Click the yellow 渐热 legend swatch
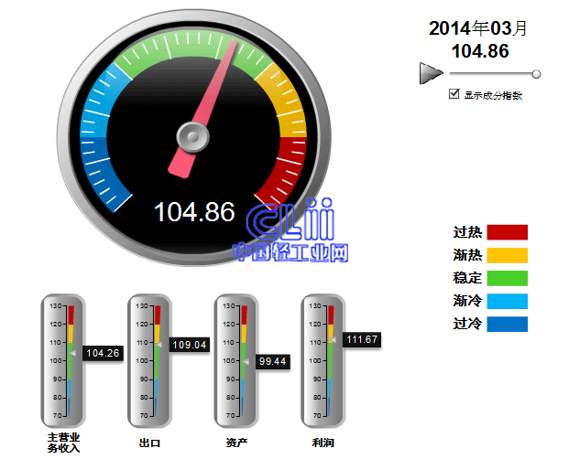 click(x=507, y=255)
